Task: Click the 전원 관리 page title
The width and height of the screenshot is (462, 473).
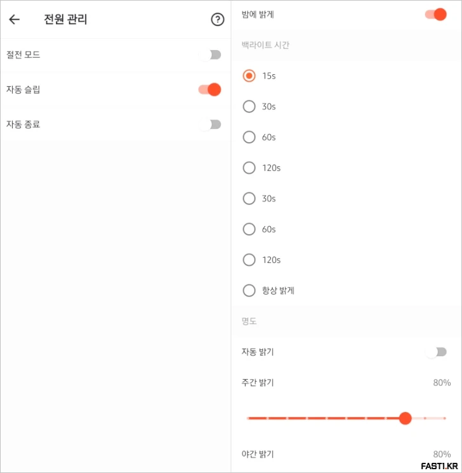Action: [x=65, y=20]
